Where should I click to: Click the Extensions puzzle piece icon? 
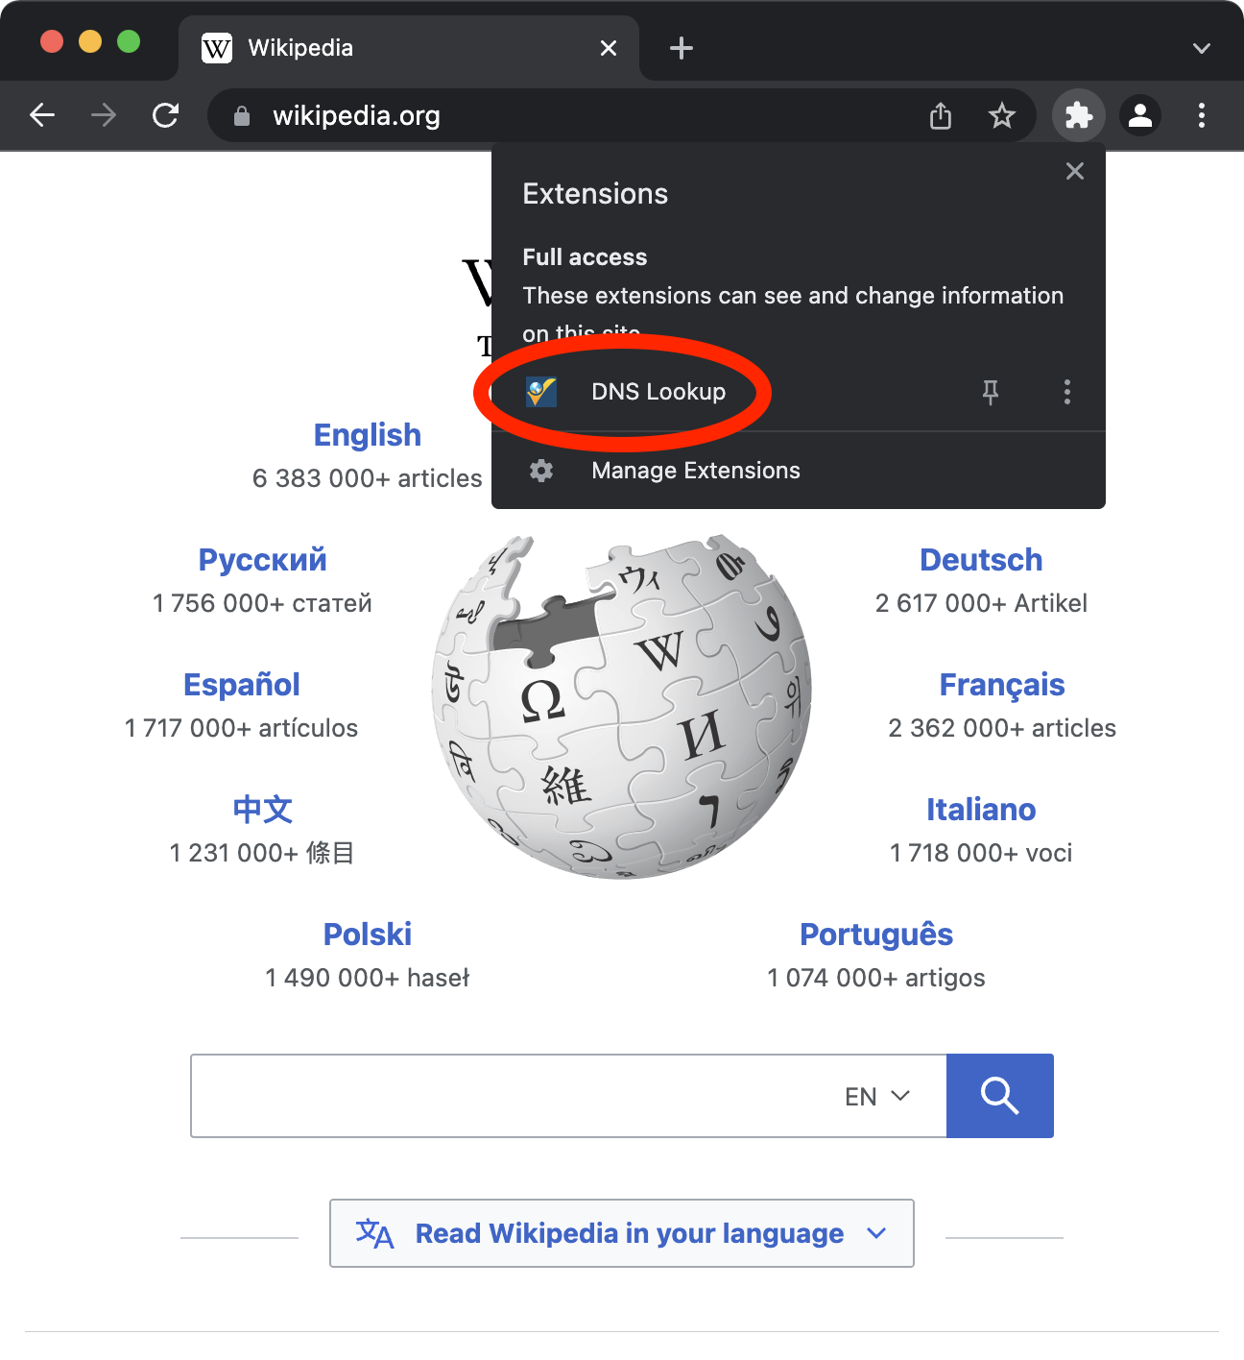(x=1079, y=116)
